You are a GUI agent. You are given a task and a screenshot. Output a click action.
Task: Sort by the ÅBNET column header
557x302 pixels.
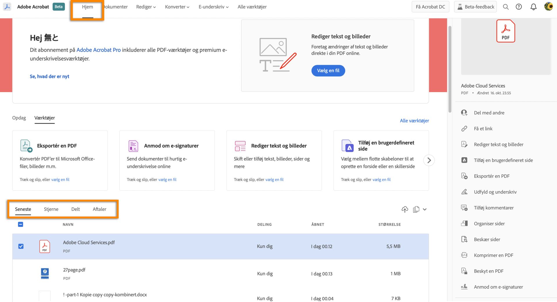click(x=318, y=224)
